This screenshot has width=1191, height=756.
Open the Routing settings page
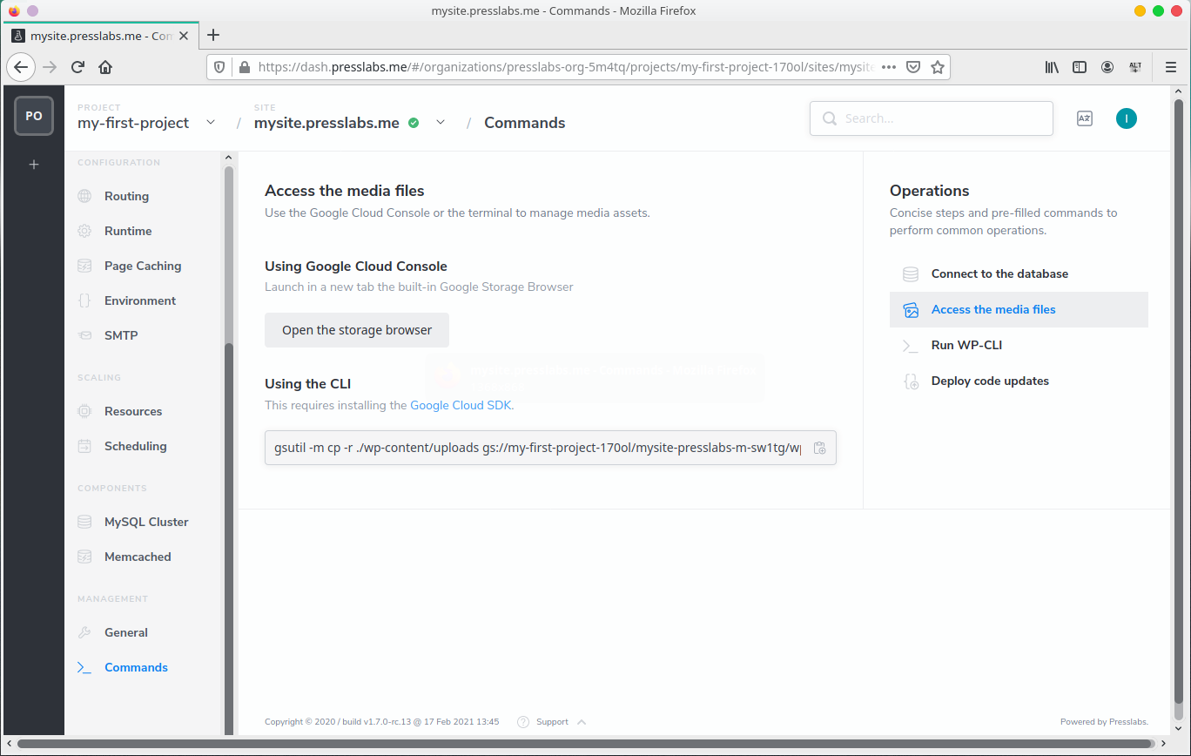(126, 196)
